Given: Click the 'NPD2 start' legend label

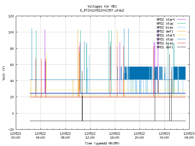Looking at the screenshot, I should tap(166, 19).
